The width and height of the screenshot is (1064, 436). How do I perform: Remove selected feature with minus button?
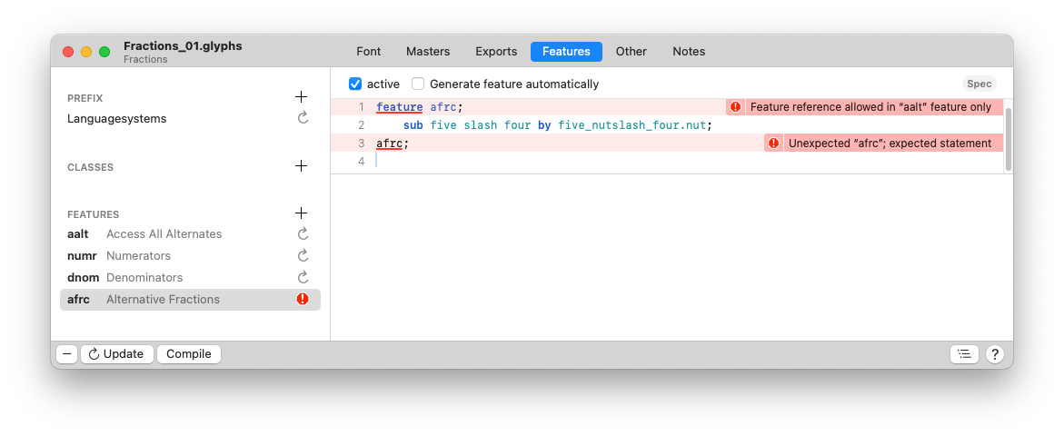67,354
